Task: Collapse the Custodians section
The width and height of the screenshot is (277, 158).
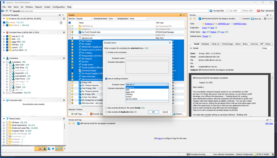Action: click(4, 58)
